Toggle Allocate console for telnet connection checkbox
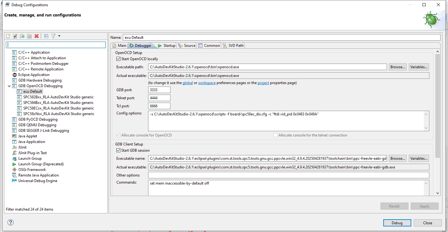 [x=275, y=135]
